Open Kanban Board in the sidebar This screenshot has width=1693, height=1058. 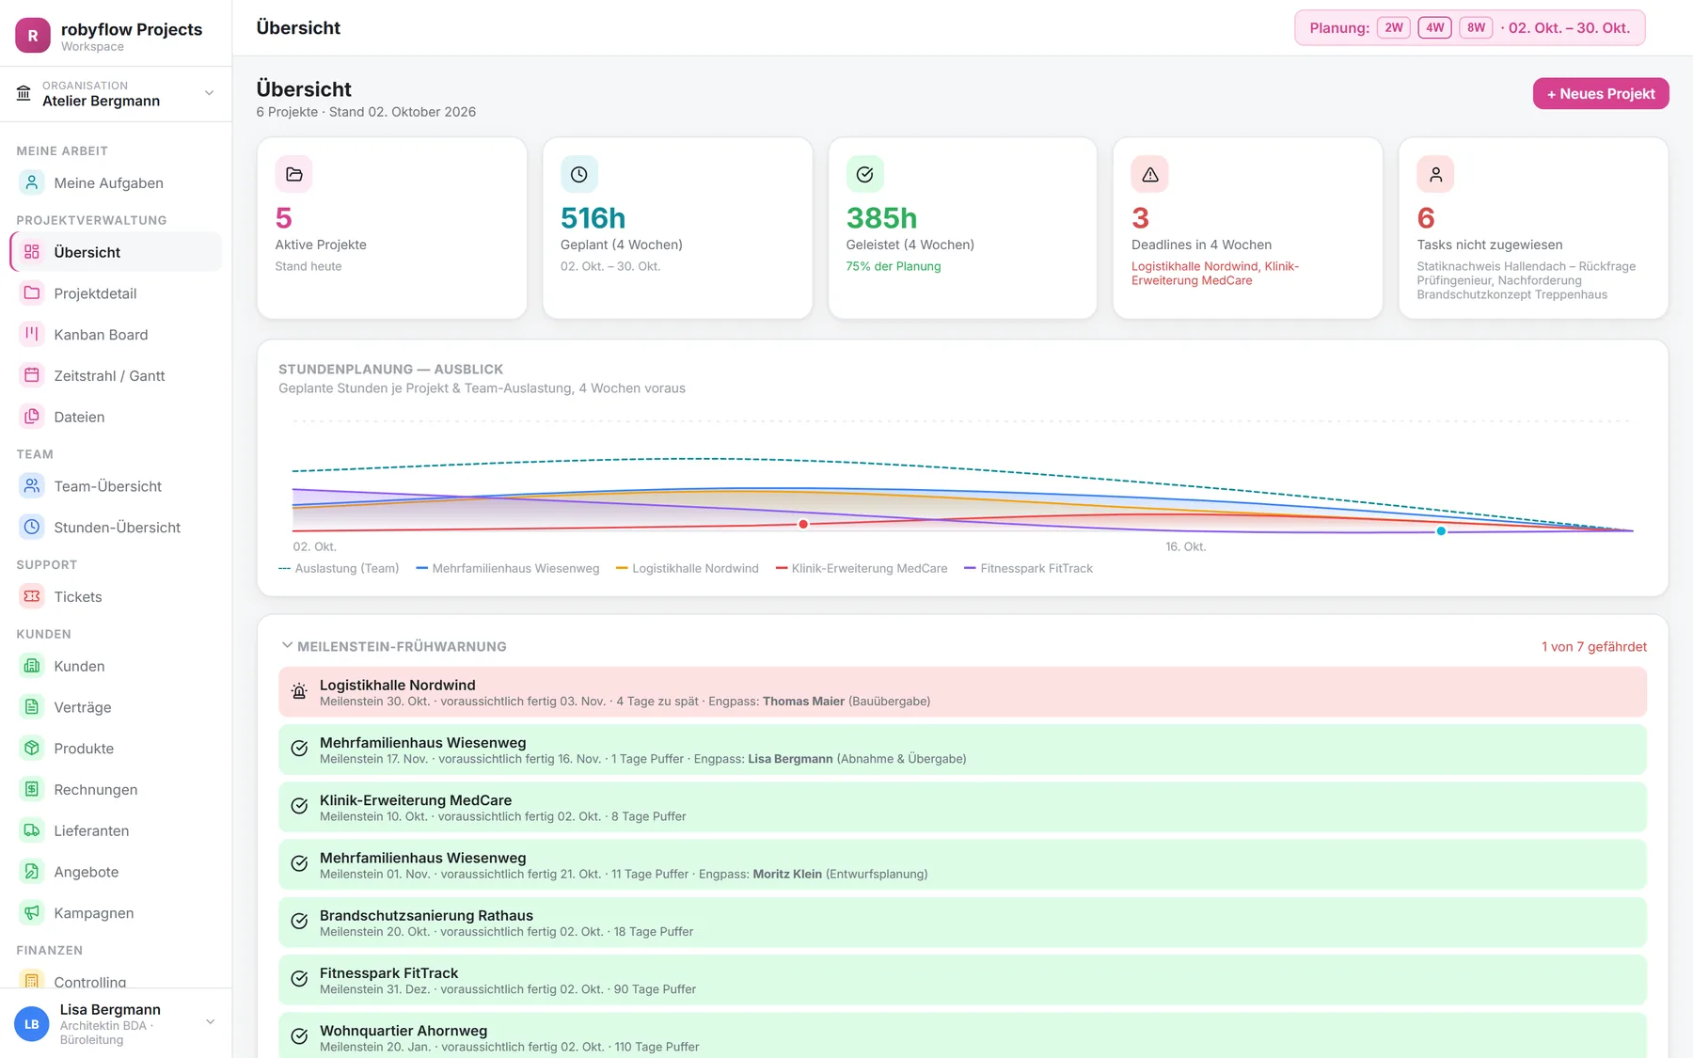click(116, 334)
